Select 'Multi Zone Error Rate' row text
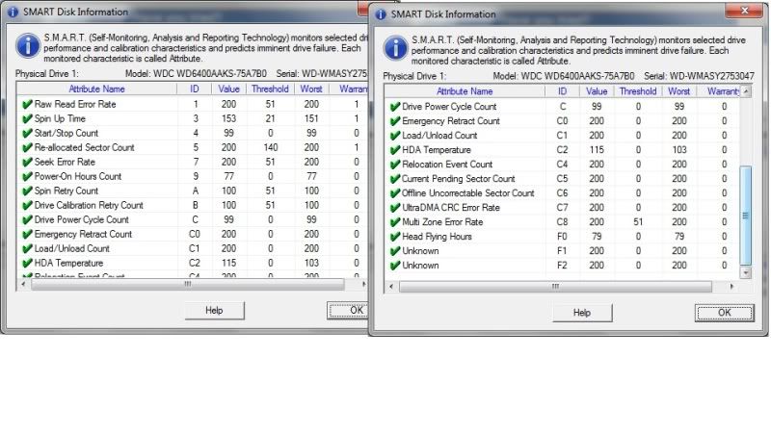This screenshot has width=771, height=433. [x=442, y=222]
